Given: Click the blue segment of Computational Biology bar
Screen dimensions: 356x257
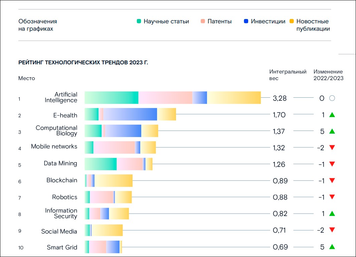Looking at the screenshot, I should (123, 131).
